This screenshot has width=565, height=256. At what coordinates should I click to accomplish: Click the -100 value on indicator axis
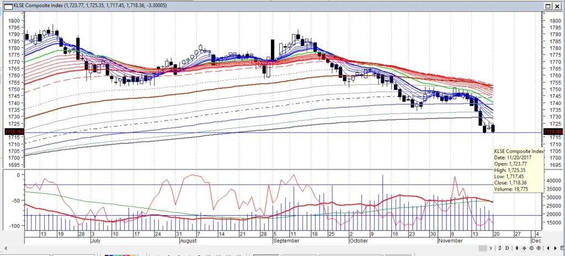(x=14, y=226)
